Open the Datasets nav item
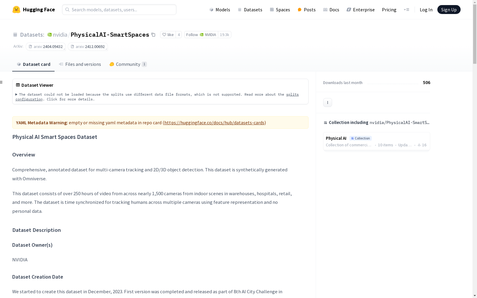This screenshot has width=477, height=298. coord(250,10)
